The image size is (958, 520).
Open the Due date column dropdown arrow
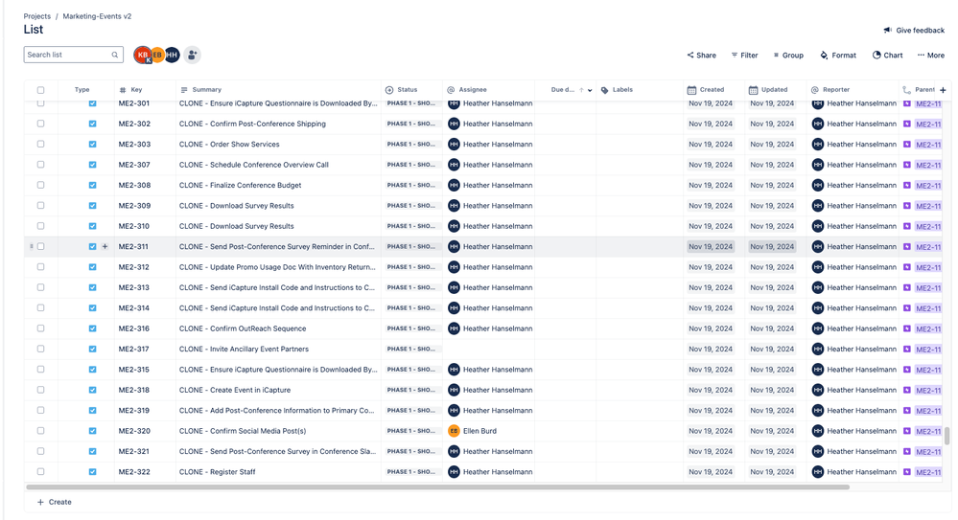coord(590,90)
